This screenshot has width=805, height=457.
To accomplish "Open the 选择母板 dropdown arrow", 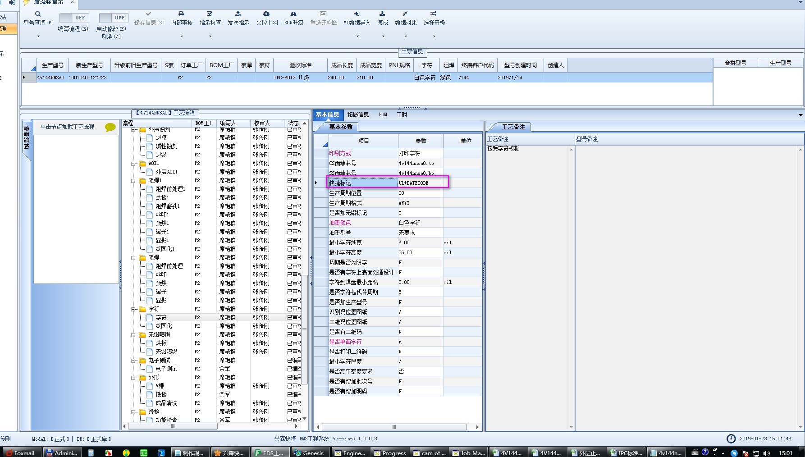I will tap(434, 36).
